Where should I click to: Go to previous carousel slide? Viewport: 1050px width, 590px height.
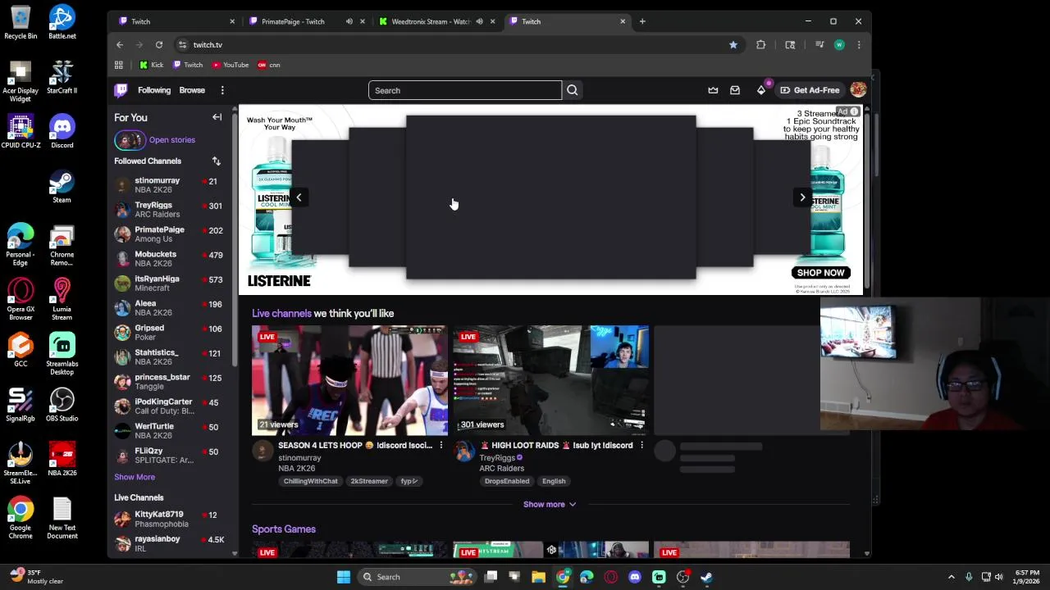tap(299, 197)
